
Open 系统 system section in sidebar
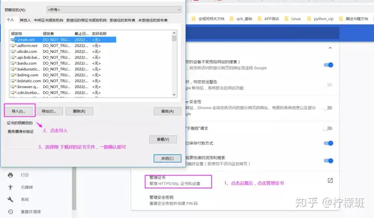pyautogui.click(x=24, y=199)
